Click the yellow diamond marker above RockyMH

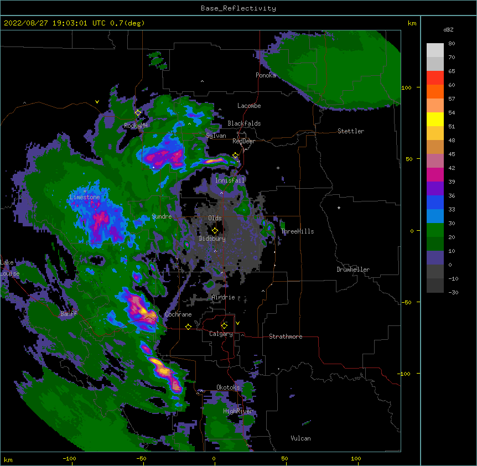pos(138,113)
